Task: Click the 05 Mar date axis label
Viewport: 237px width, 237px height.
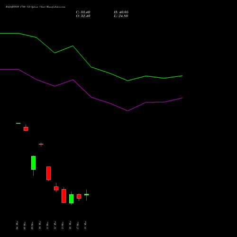Action: [x=25, y=225]
